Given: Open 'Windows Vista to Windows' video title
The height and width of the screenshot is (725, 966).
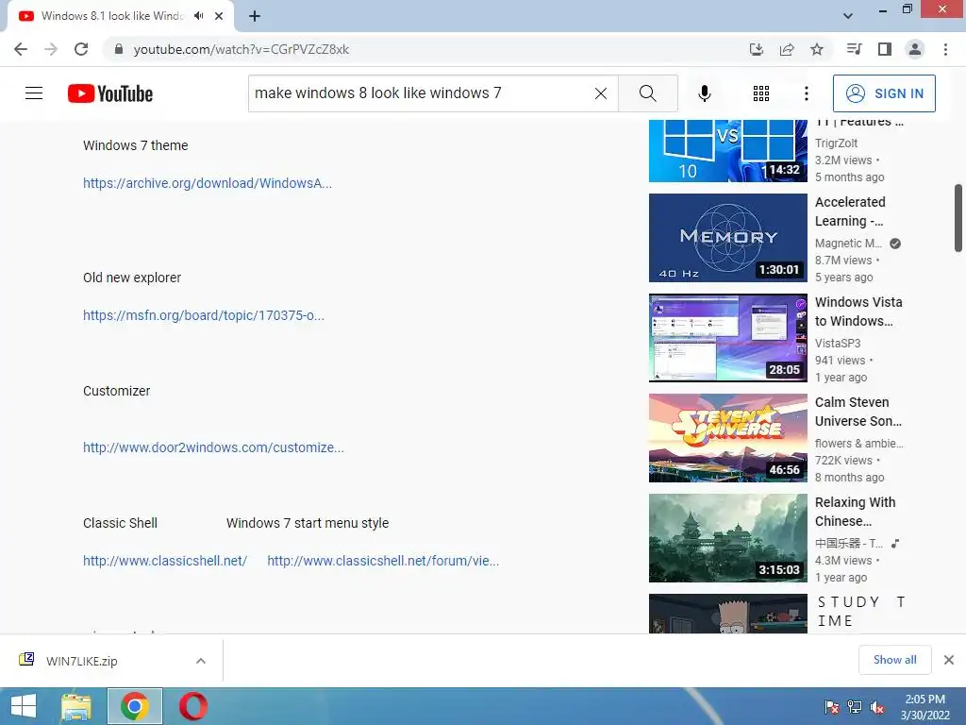Looking at the screenshot, I should (x=858, y=312).
